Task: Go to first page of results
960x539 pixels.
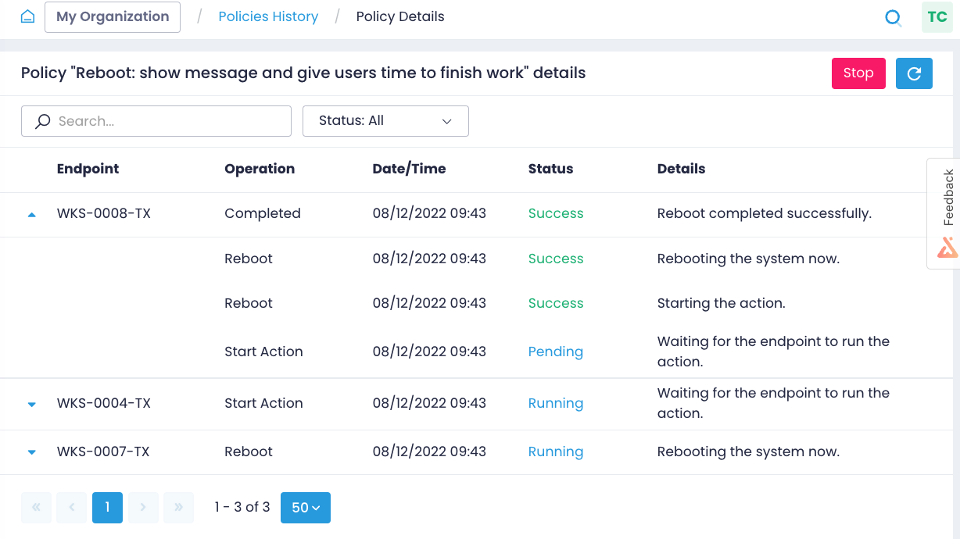Action: click(x=36, y=507)
